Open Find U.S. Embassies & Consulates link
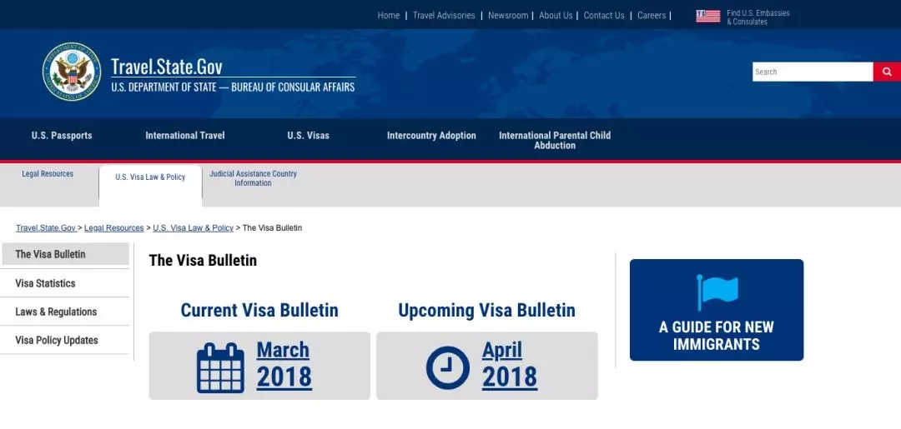 pyautogui.click(x=758, y=17)
